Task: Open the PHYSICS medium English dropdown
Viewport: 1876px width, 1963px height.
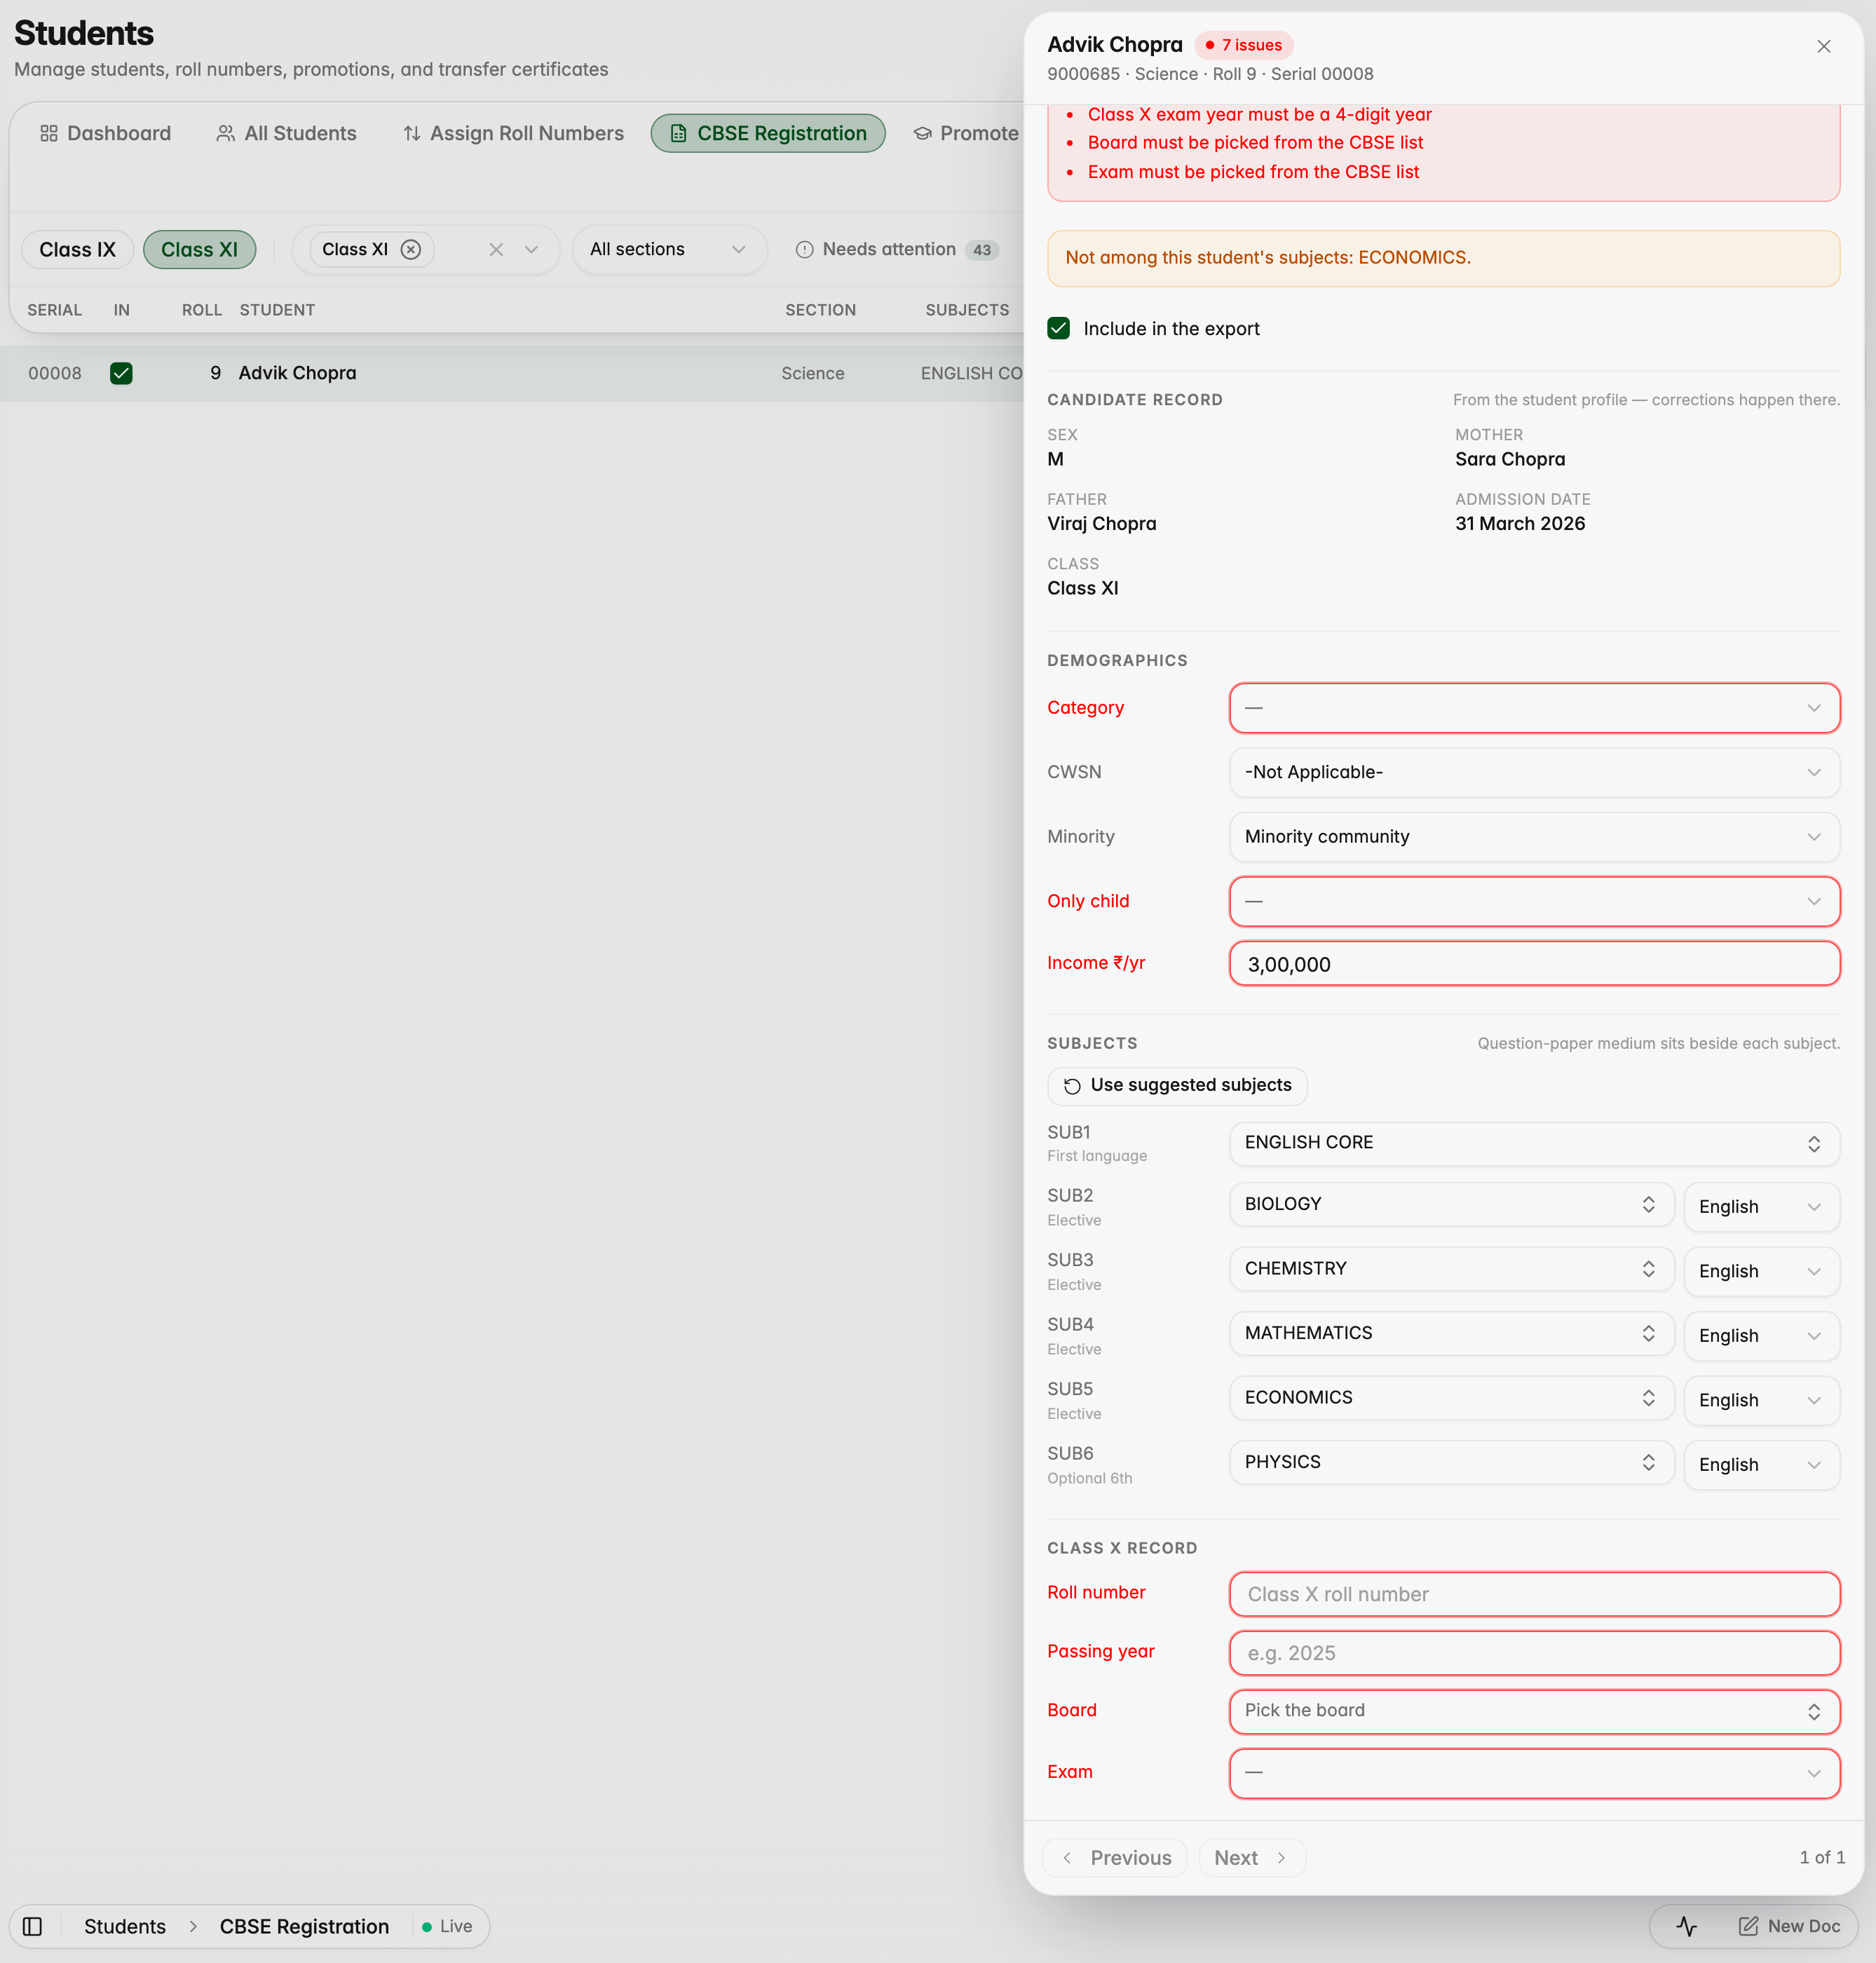Action: click(x=1761, y=1465)
